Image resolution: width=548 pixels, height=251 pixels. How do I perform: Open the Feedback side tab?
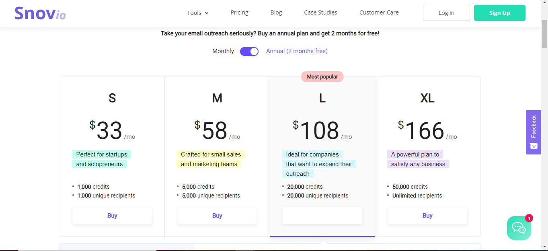[x=534, y=132]
